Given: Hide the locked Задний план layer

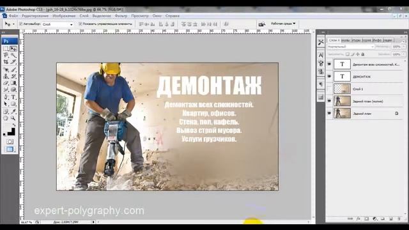Looking at the screenshot, I should (329, 113).
